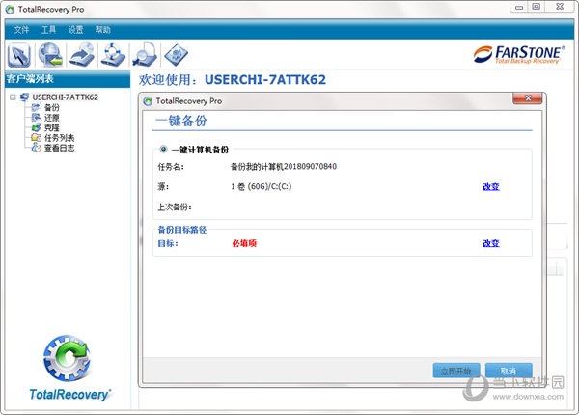This screenshot has width=579, height=415.
Task: Click the 备份 tree item icon
Action: (x=37, y=107)
